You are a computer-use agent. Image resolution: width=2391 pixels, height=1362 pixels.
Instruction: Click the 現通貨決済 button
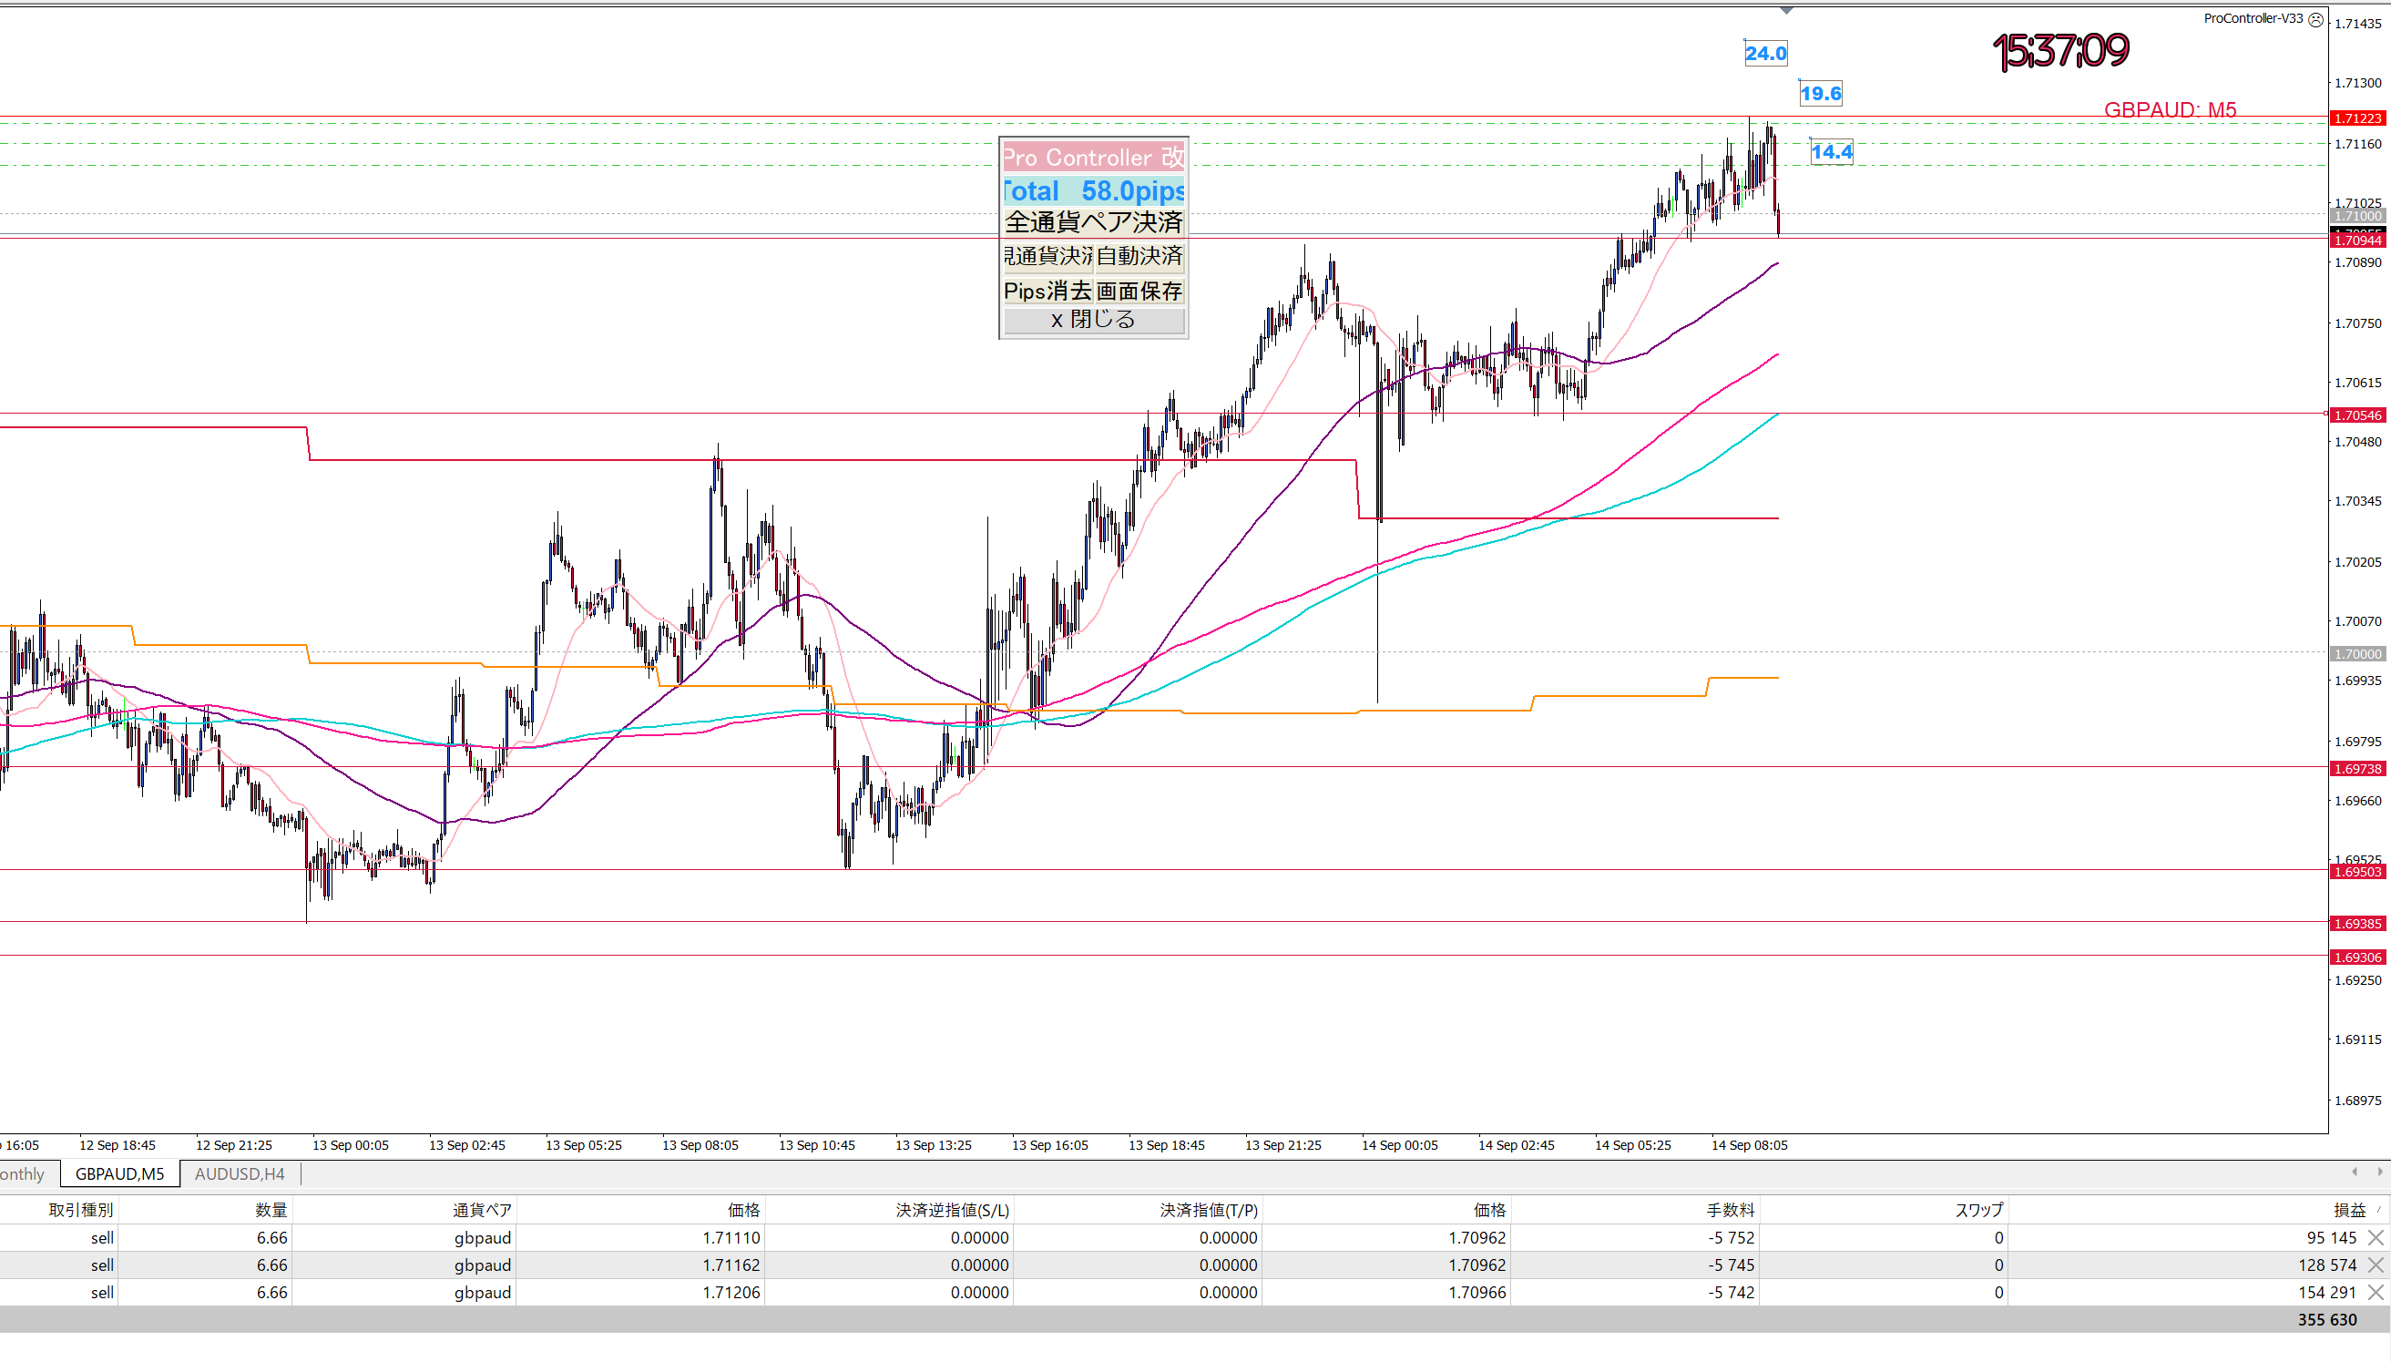tap(1047, 255)
